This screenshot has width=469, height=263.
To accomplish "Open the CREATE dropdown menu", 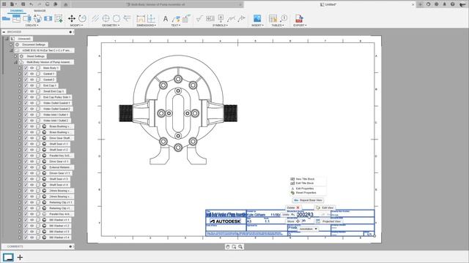I will click(32, 26).
